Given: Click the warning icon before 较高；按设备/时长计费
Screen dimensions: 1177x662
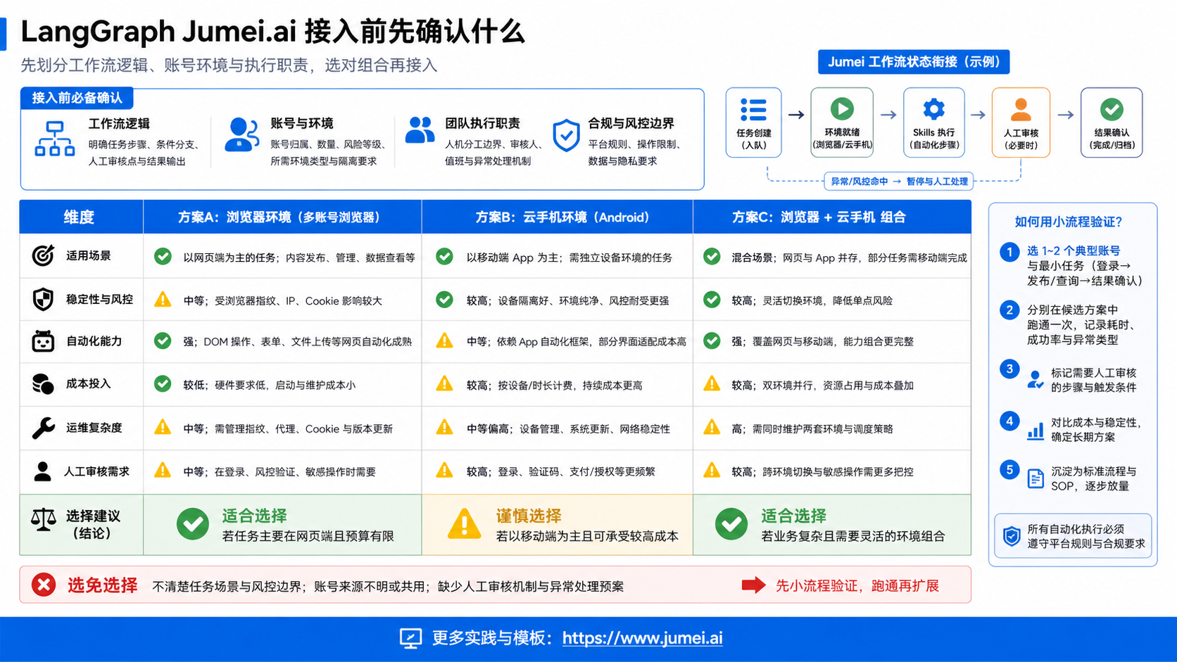Looking at the screenshot, I should point(444,383).
